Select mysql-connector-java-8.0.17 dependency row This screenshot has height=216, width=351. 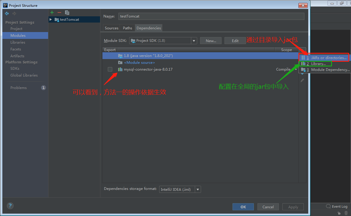tap(200, 69)
